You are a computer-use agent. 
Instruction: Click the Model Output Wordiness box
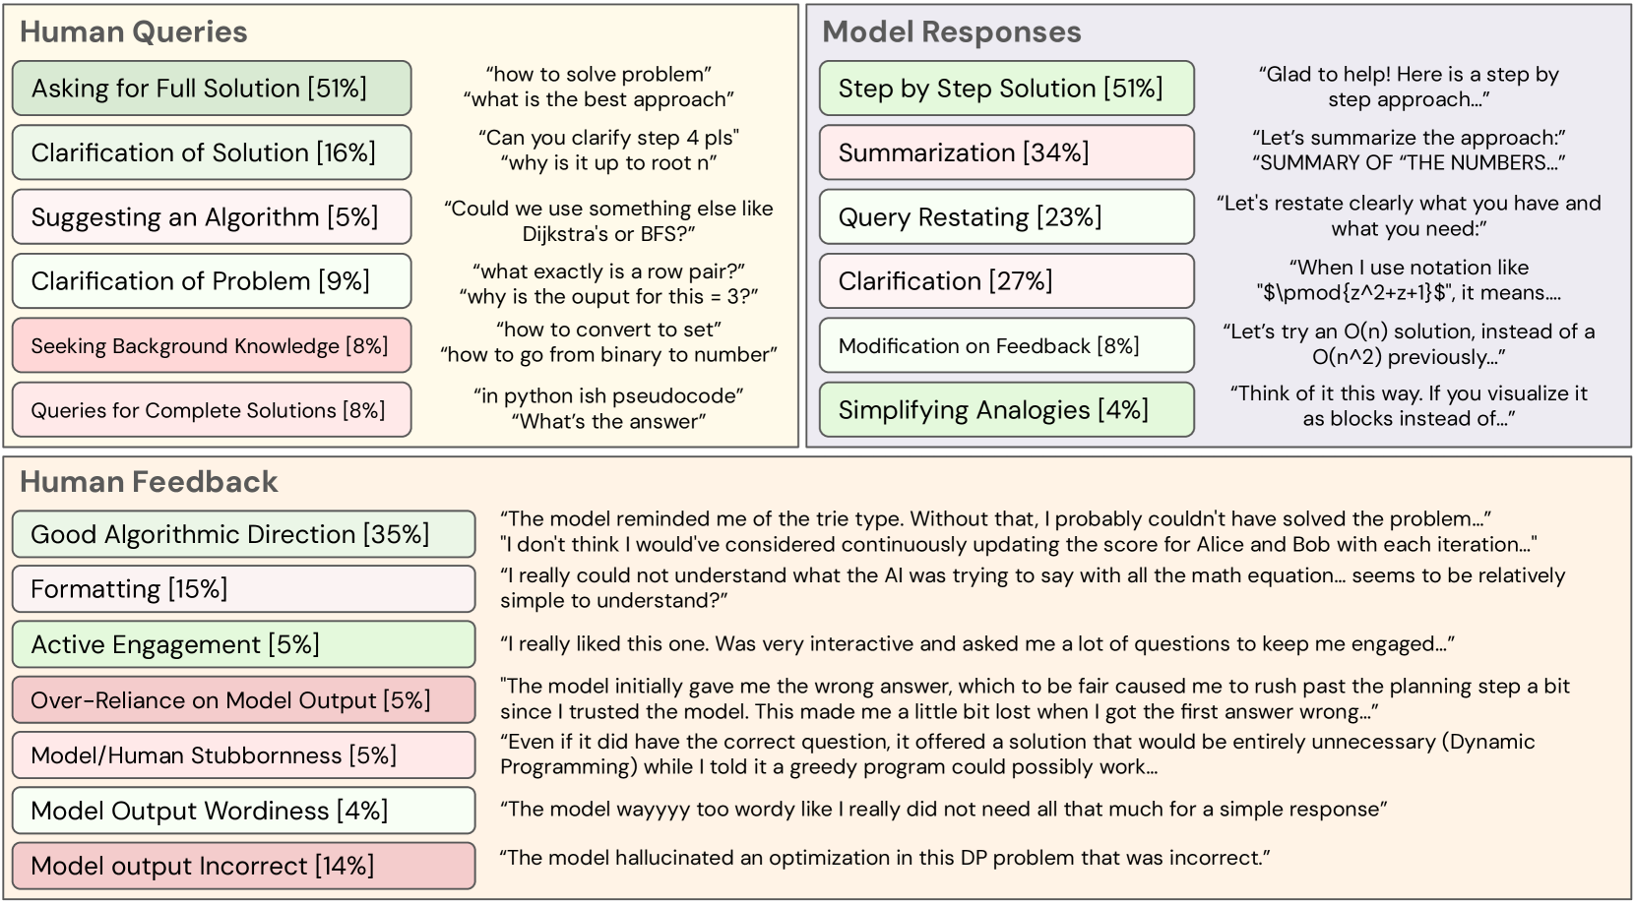coord(243,811)
